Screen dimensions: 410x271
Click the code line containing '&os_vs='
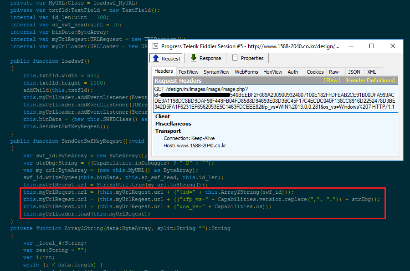point(147,206)
